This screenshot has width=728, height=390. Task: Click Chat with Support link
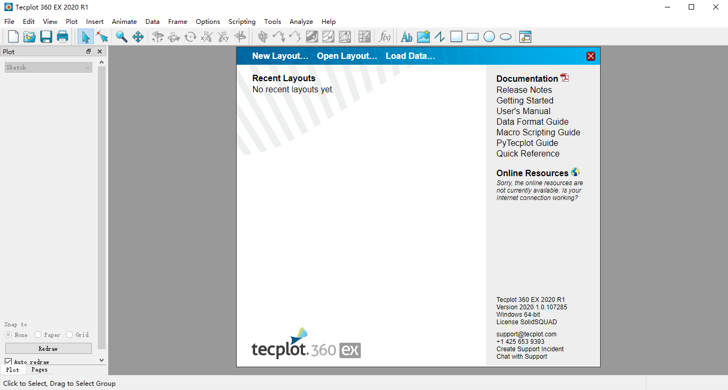522,357
